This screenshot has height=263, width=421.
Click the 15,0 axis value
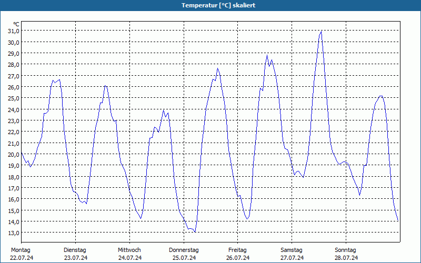[14, 210]
